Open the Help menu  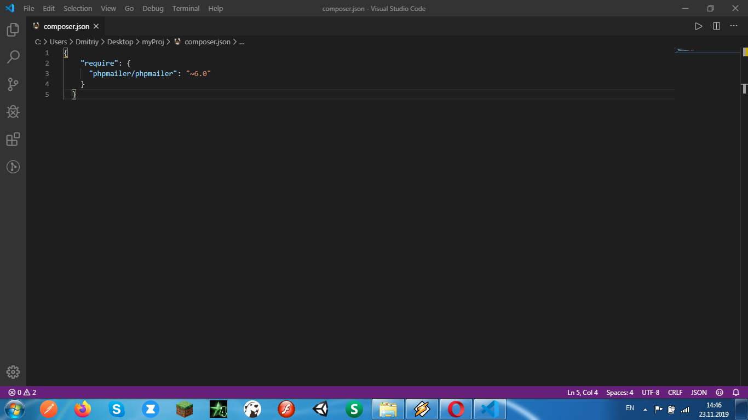216,8
